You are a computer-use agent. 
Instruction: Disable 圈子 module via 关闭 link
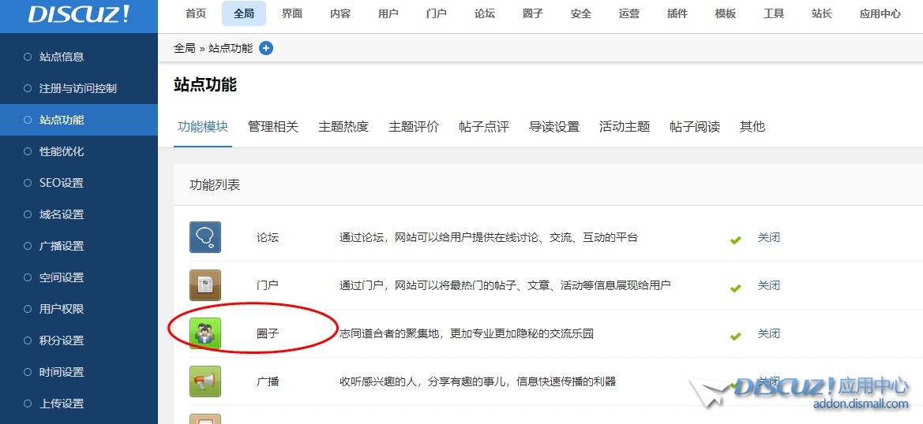768,333
